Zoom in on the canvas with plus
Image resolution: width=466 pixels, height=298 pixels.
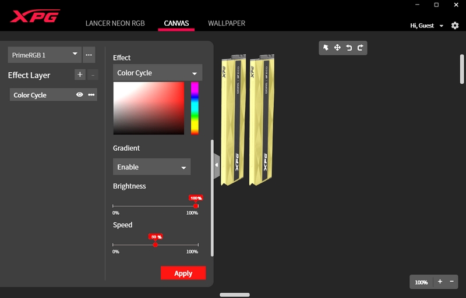point(440,282)
